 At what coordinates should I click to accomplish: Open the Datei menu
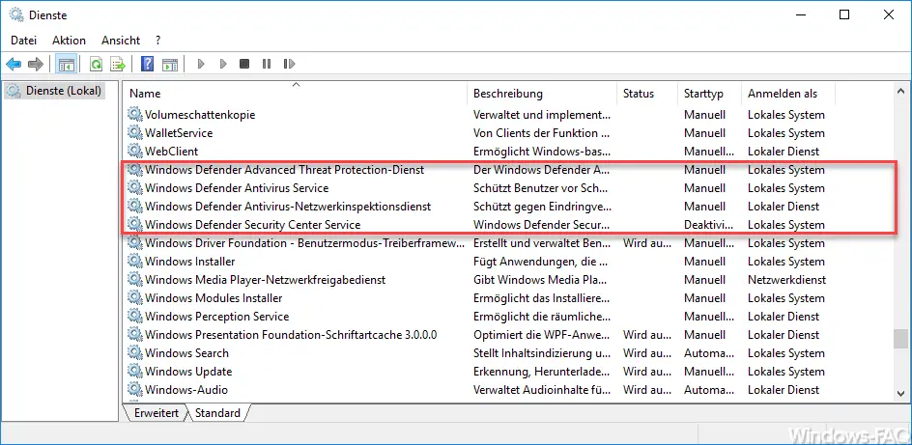24,41
